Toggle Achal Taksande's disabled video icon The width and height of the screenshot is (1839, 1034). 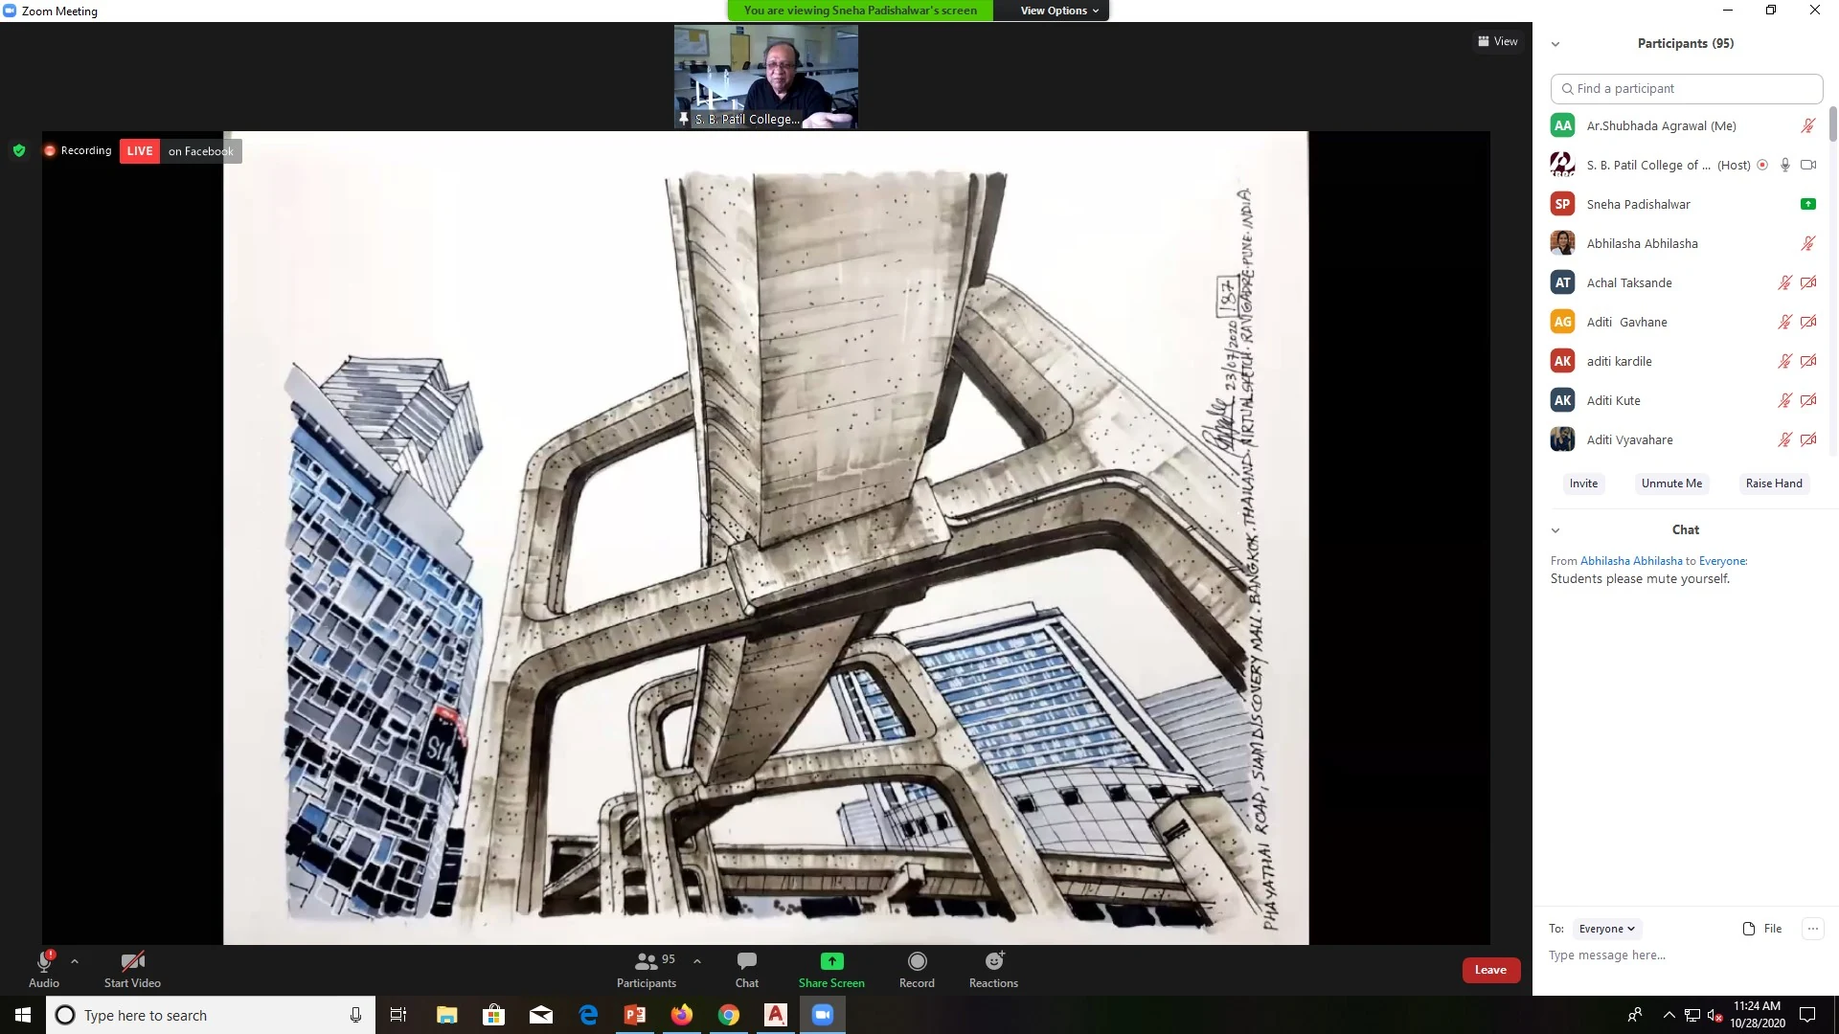click(x=1808, y=282)
